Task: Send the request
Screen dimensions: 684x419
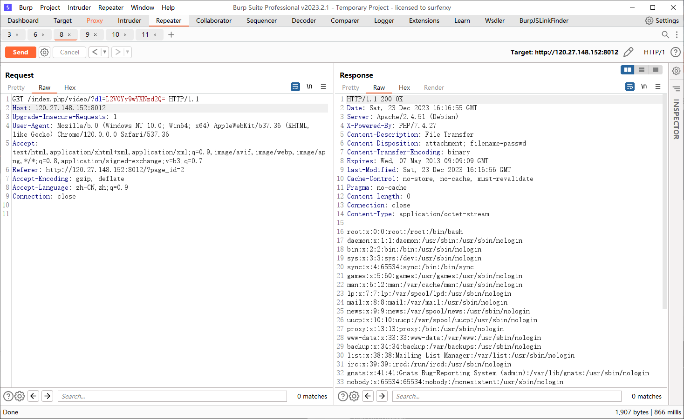Action: coord(21,52)
